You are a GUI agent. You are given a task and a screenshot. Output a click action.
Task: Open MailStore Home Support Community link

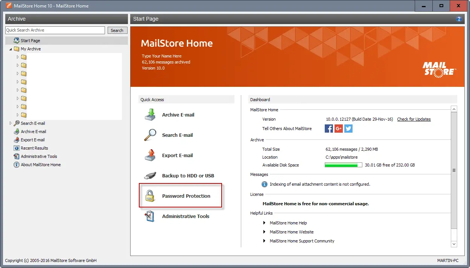click(302, 241)
